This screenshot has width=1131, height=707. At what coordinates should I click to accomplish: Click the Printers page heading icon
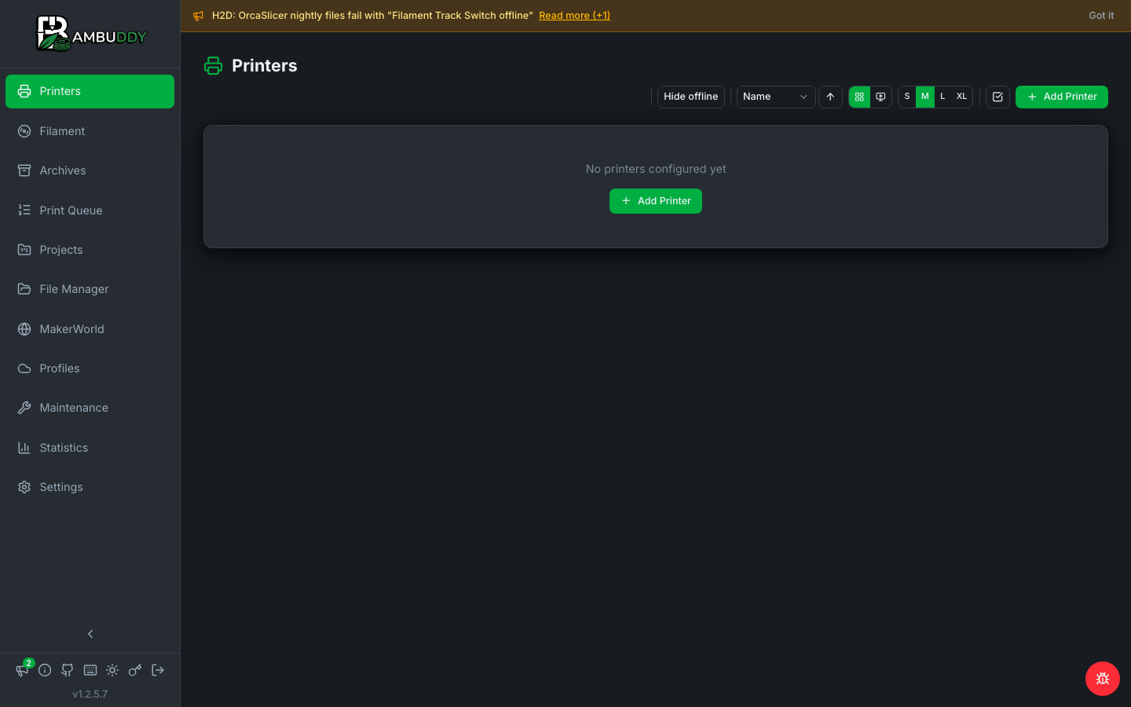[x=214, y=66]
